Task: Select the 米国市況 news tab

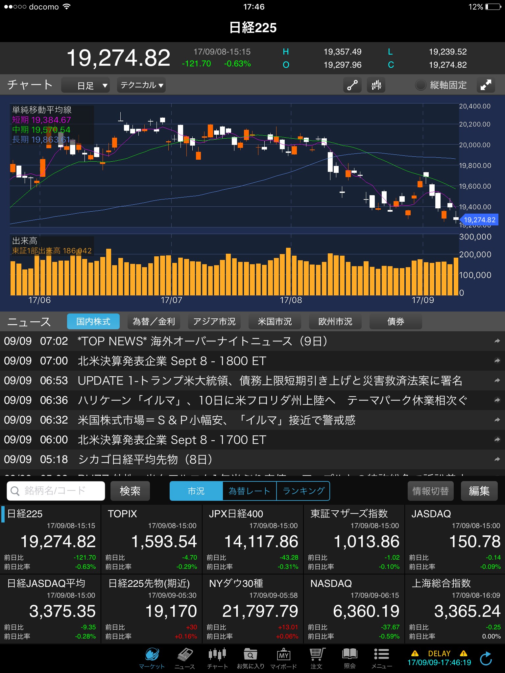Action: 275,321
